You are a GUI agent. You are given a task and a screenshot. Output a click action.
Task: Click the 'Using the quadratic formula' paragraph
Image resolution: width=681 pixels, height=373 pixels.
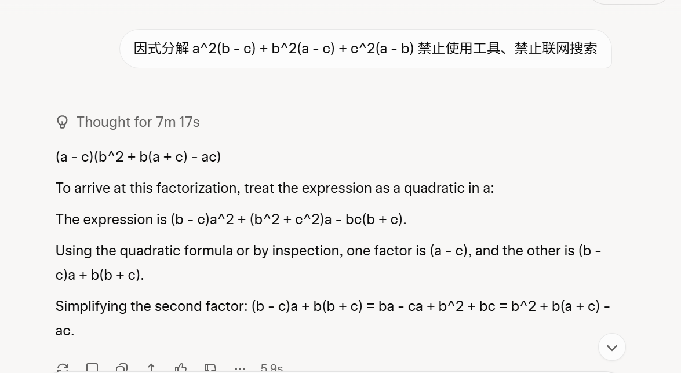pyautogui.click(x=328, y=263)
